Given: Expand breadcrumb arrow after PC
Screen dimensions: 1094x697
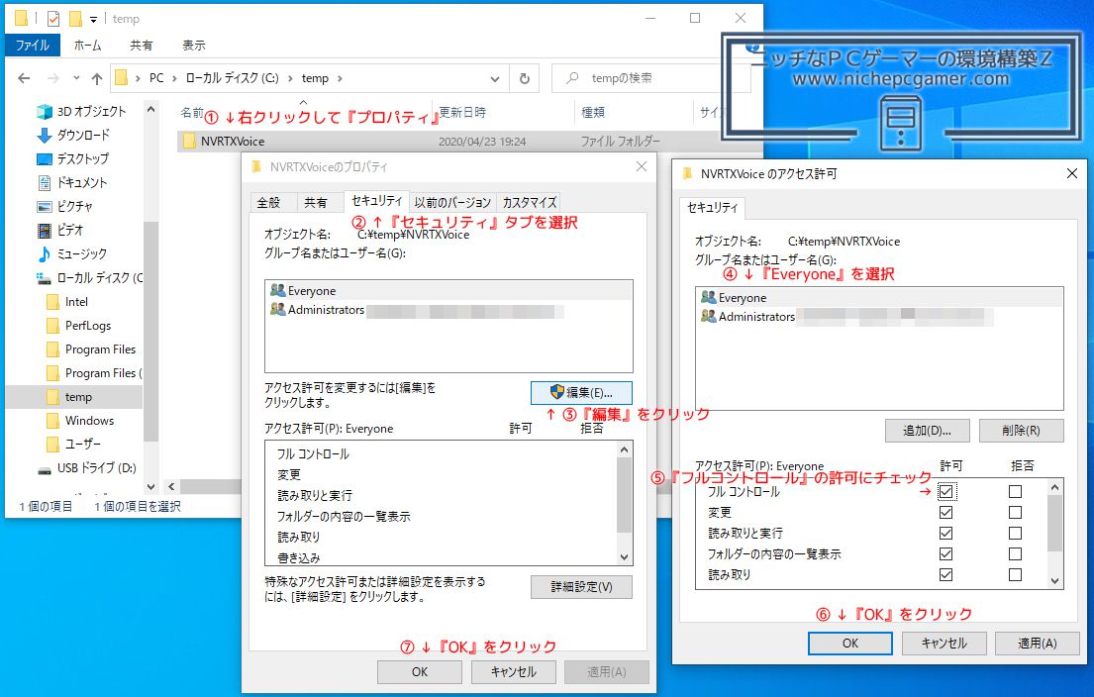Looking at the screenshot, I should tap(173, 78).
